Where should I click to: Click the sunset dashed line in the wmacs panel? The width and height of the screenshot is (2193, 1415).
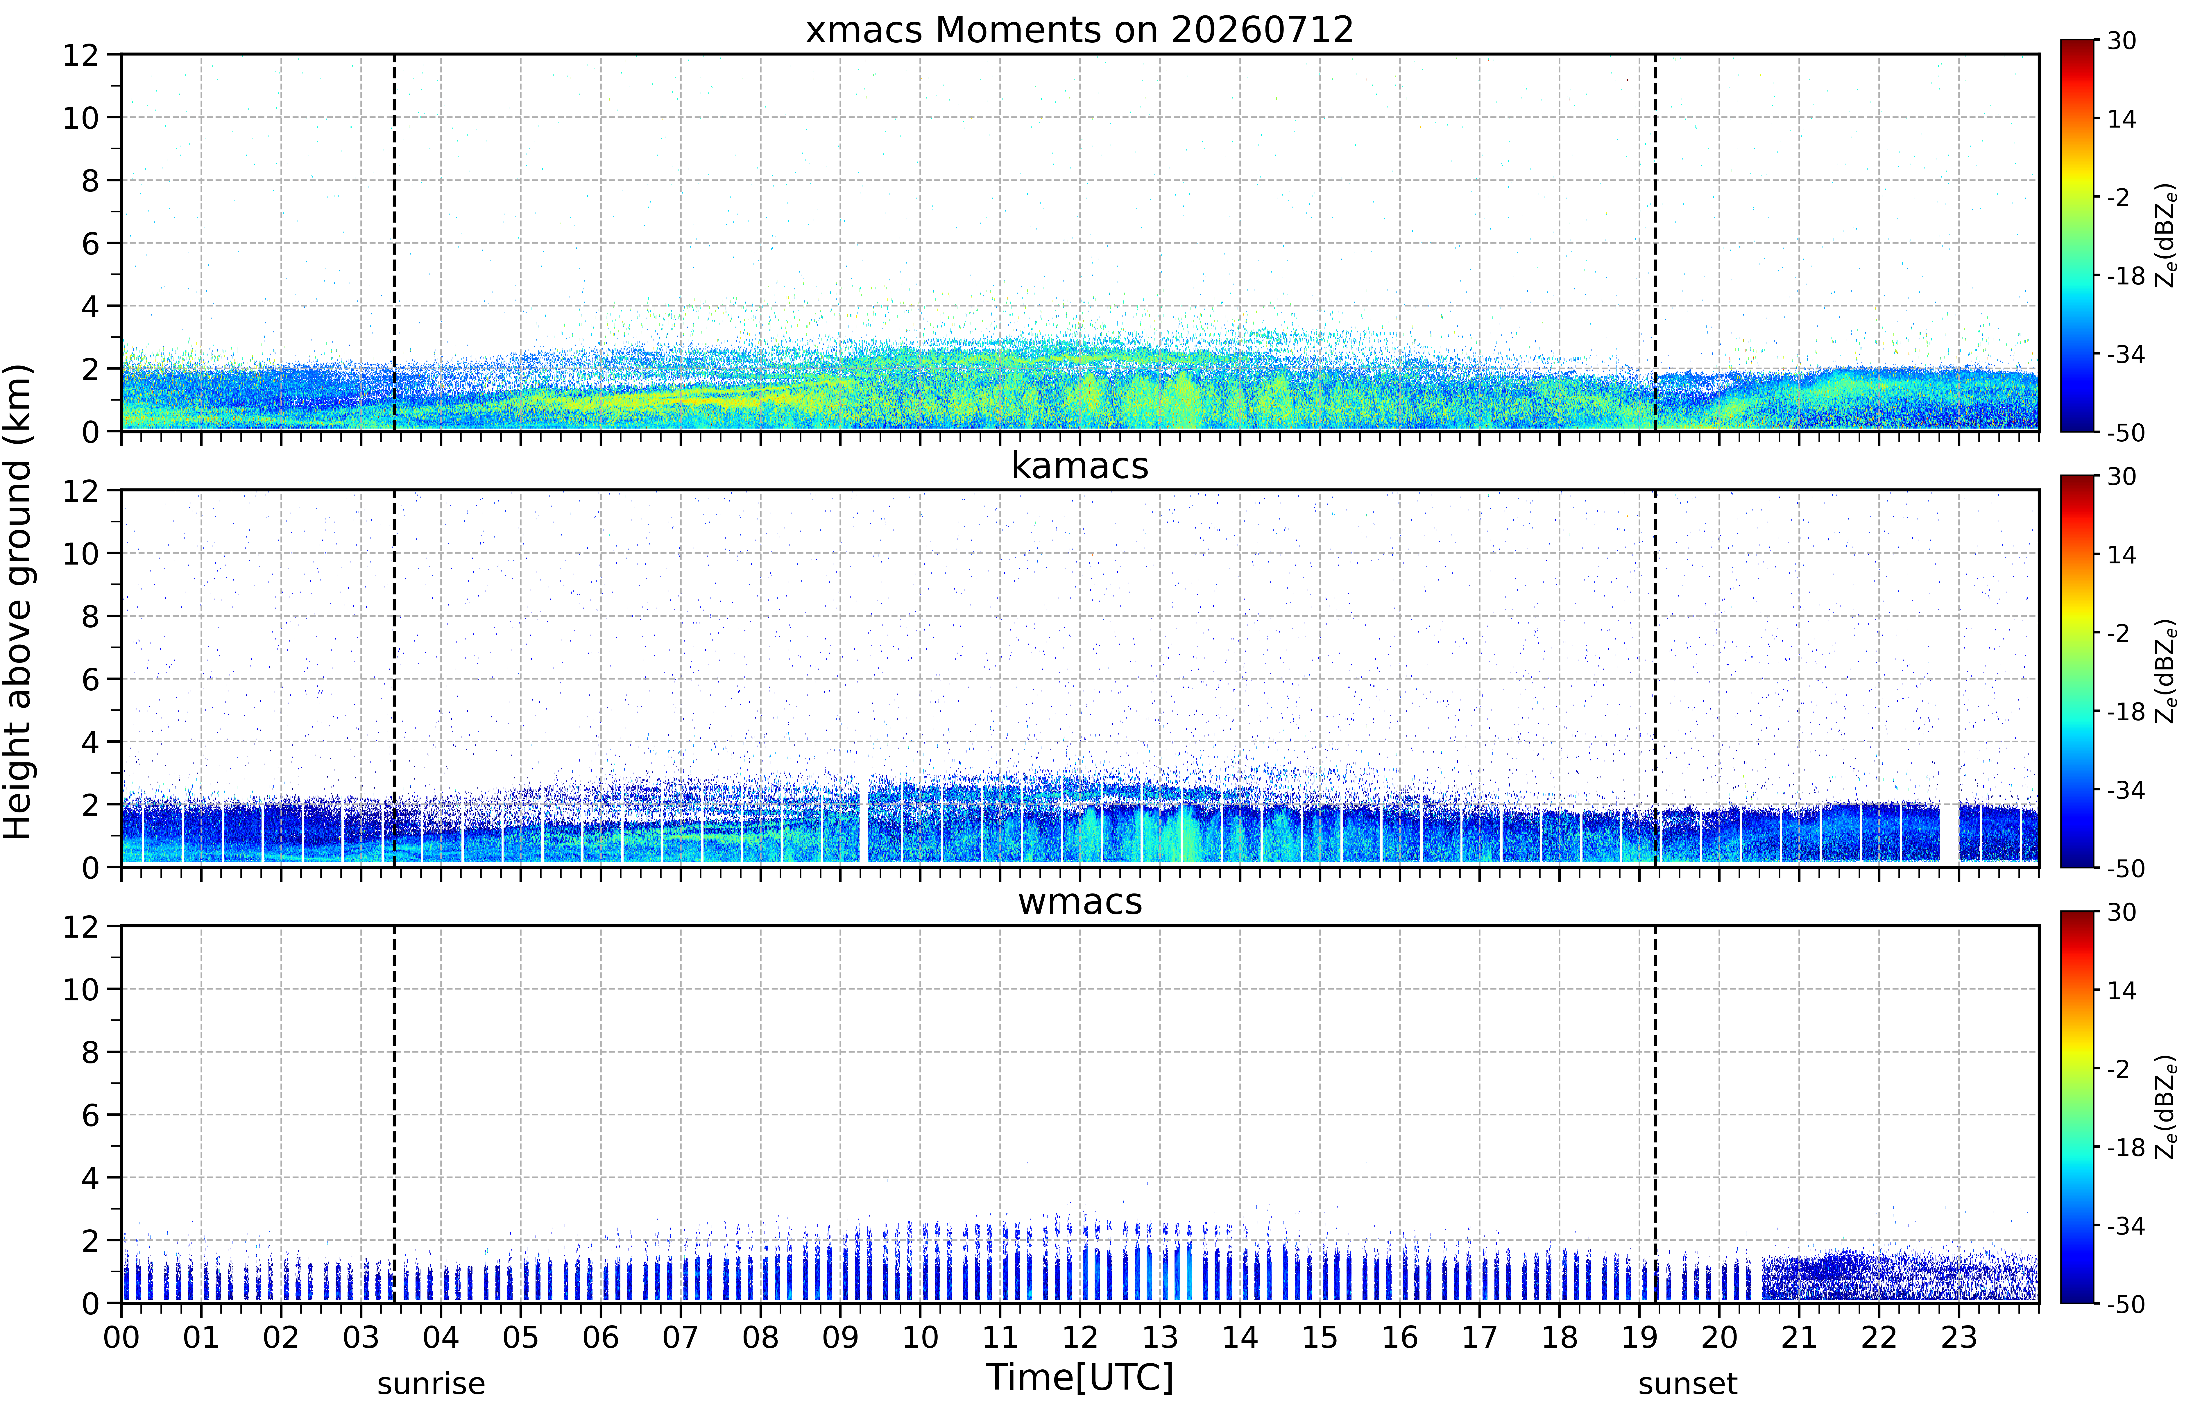tap(1655, 1115)
